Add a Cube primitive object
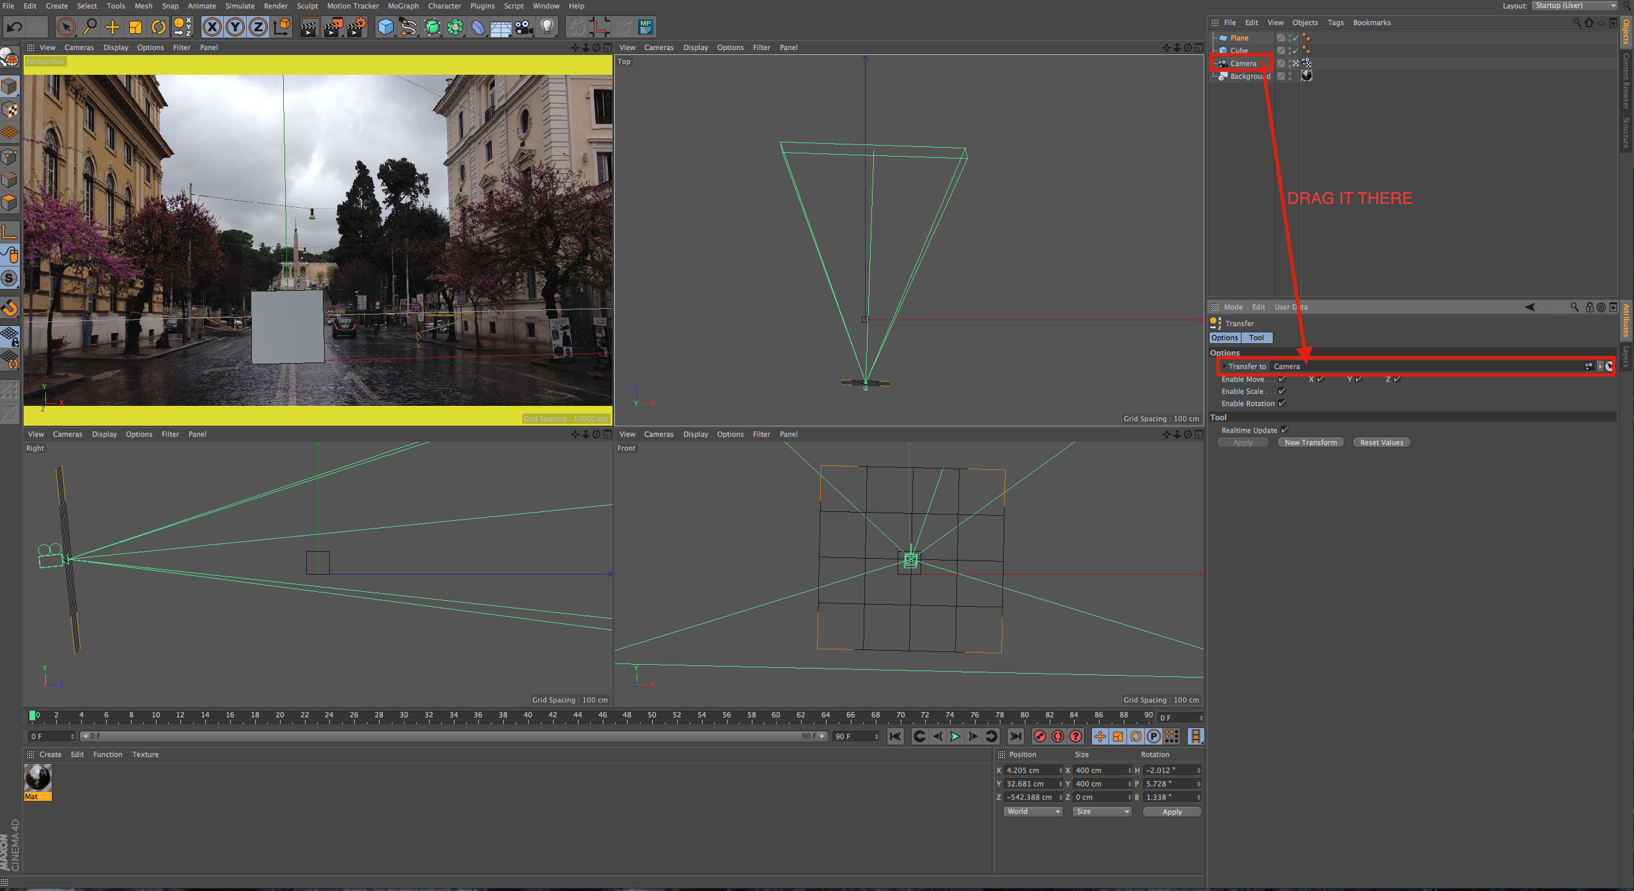The width and height of the screenshot is (1634, 891). pyautogui.click(x=385, y=27)
